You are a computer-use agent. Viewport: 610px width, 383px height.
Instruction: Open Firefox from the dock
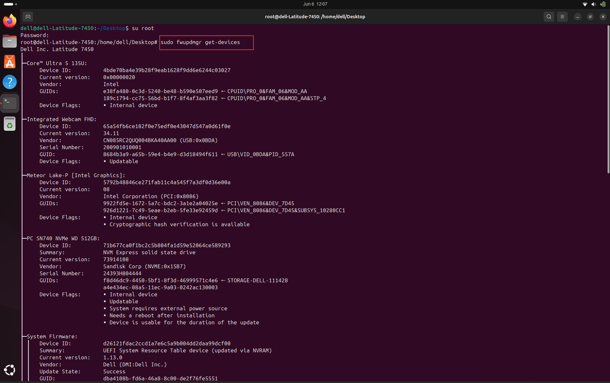pos(9,20)
